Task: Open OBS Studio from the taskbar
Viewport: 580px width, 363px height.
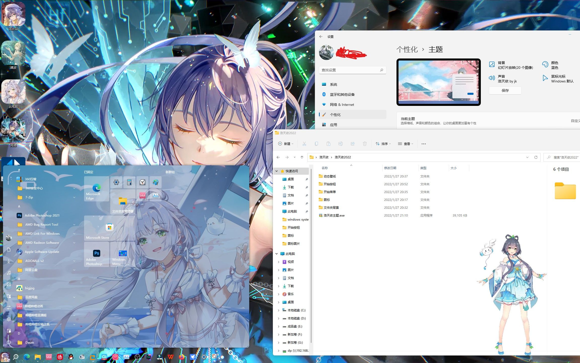Action: pos(137,357)
